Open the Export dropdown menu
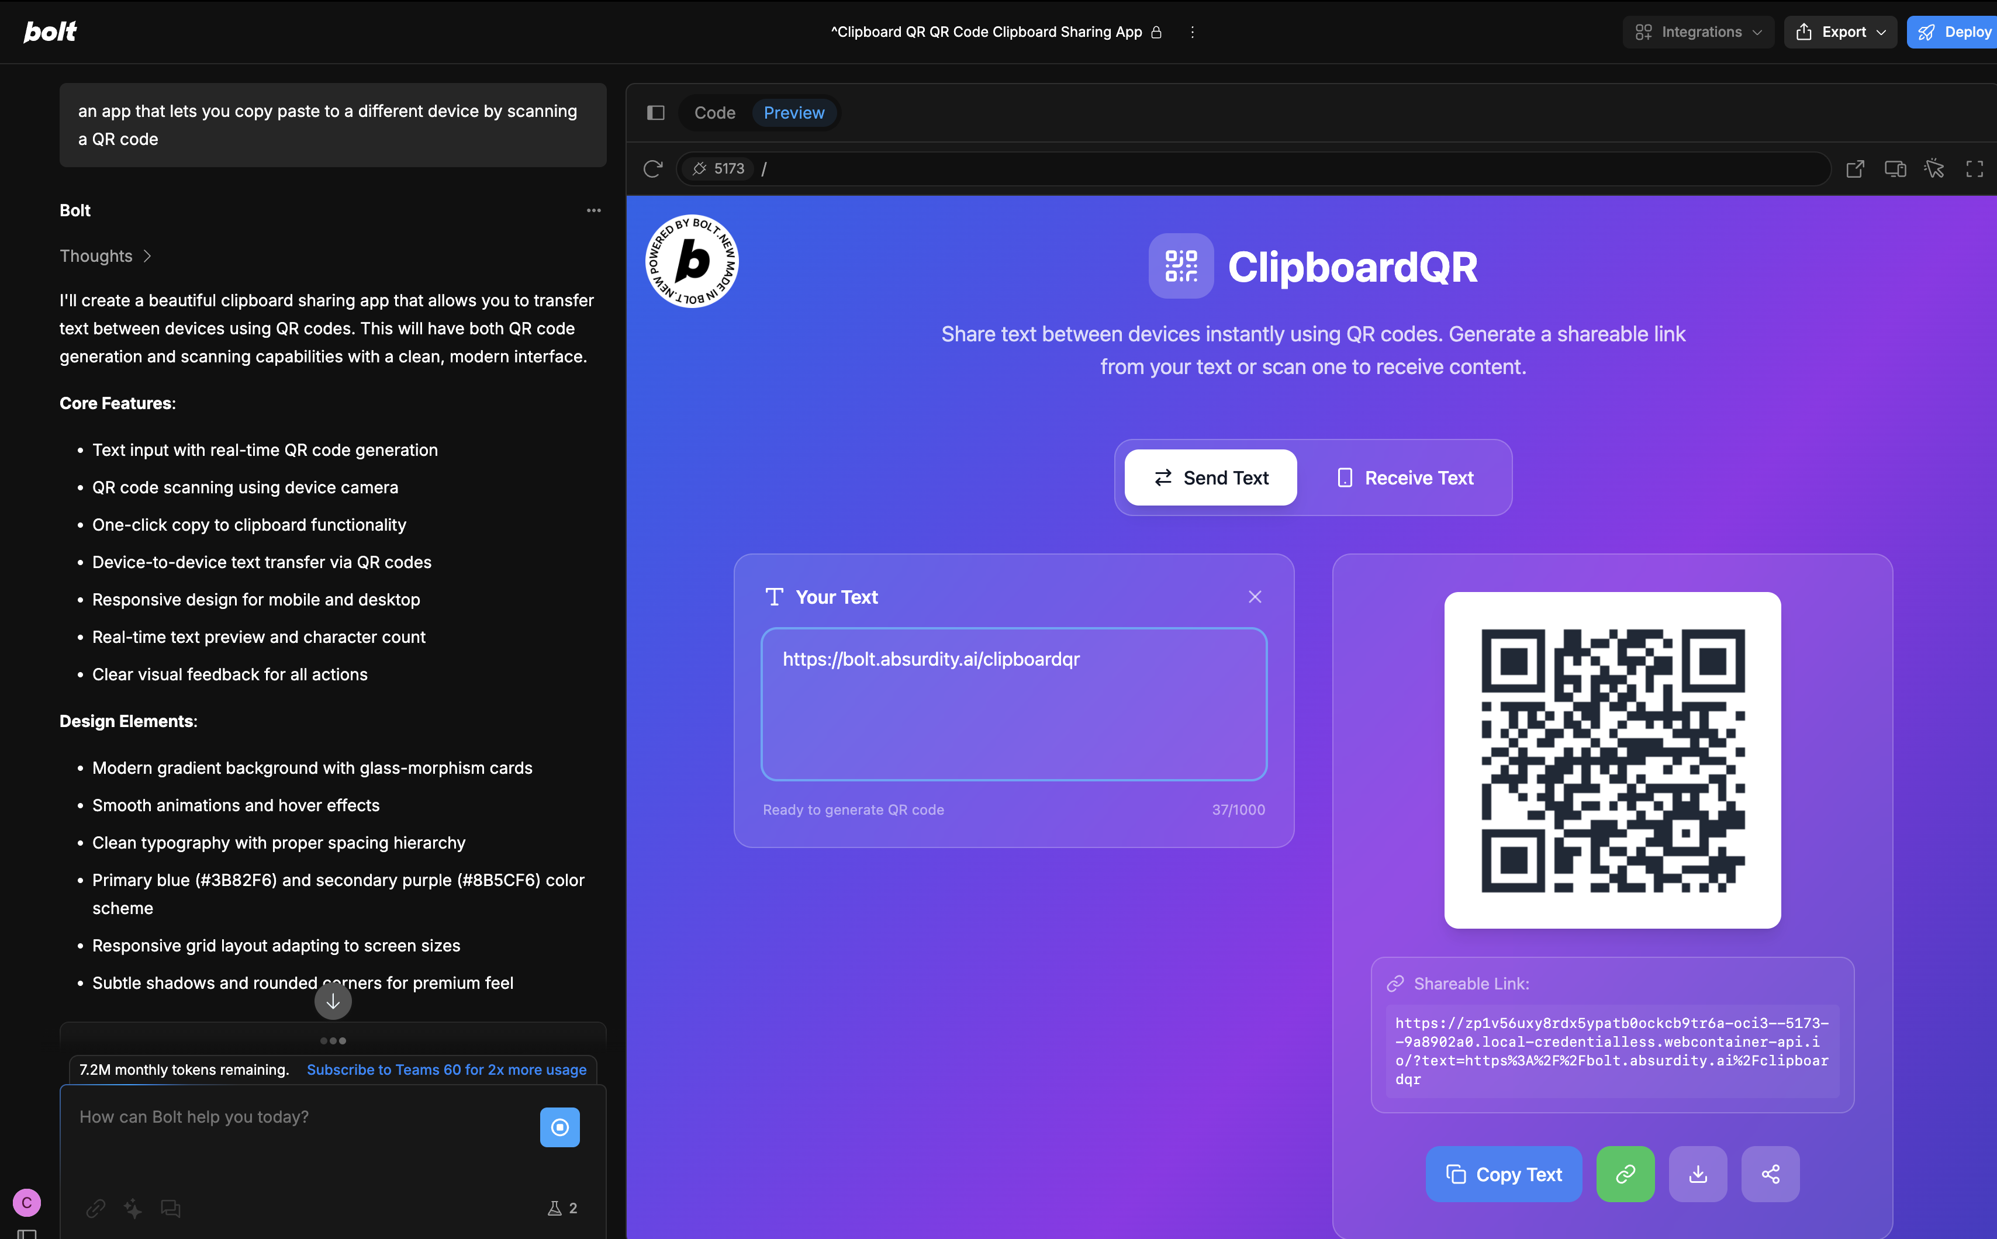The height and width of the screenshot is (1239, 1997). pyautogui.click(x=1840, y=32)
